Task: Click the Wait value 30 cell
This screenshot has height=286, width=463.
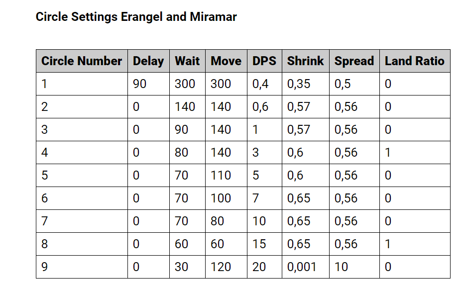Action: tap(188, 267)
